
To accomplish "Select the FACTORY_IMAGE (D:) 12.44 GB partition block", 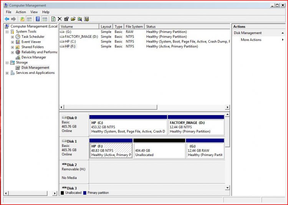I will point(196,125).
